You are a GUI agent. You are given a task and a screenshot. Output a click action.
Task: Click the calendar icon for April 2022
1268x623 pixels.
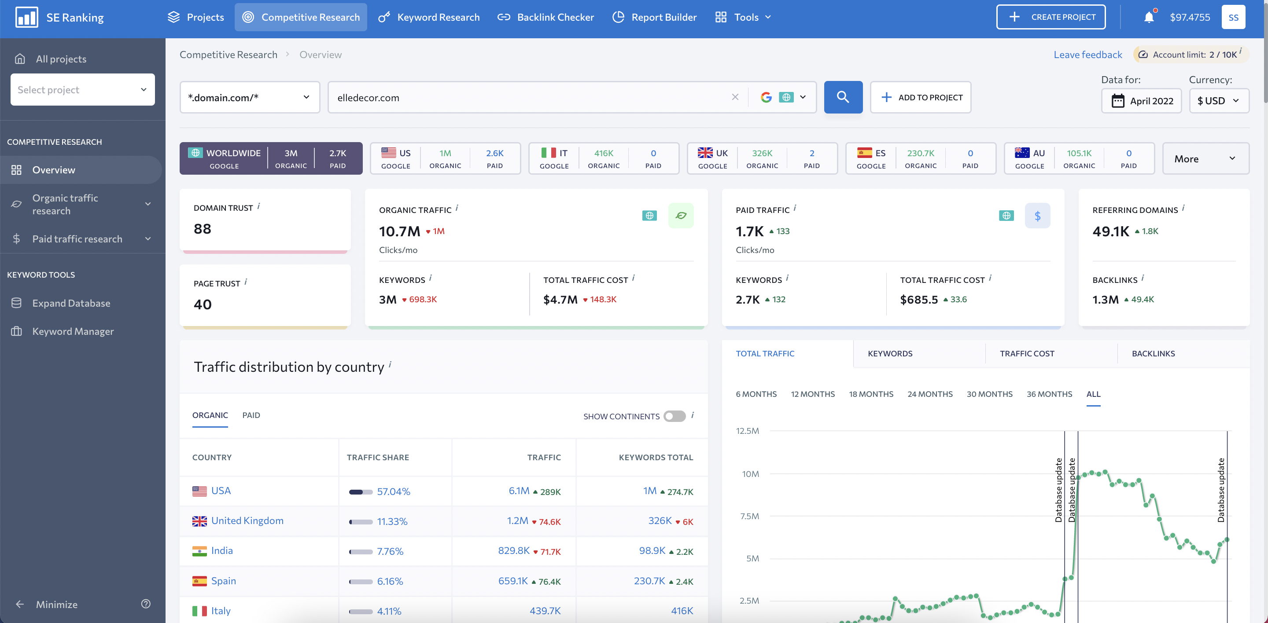coord(1117,101)
